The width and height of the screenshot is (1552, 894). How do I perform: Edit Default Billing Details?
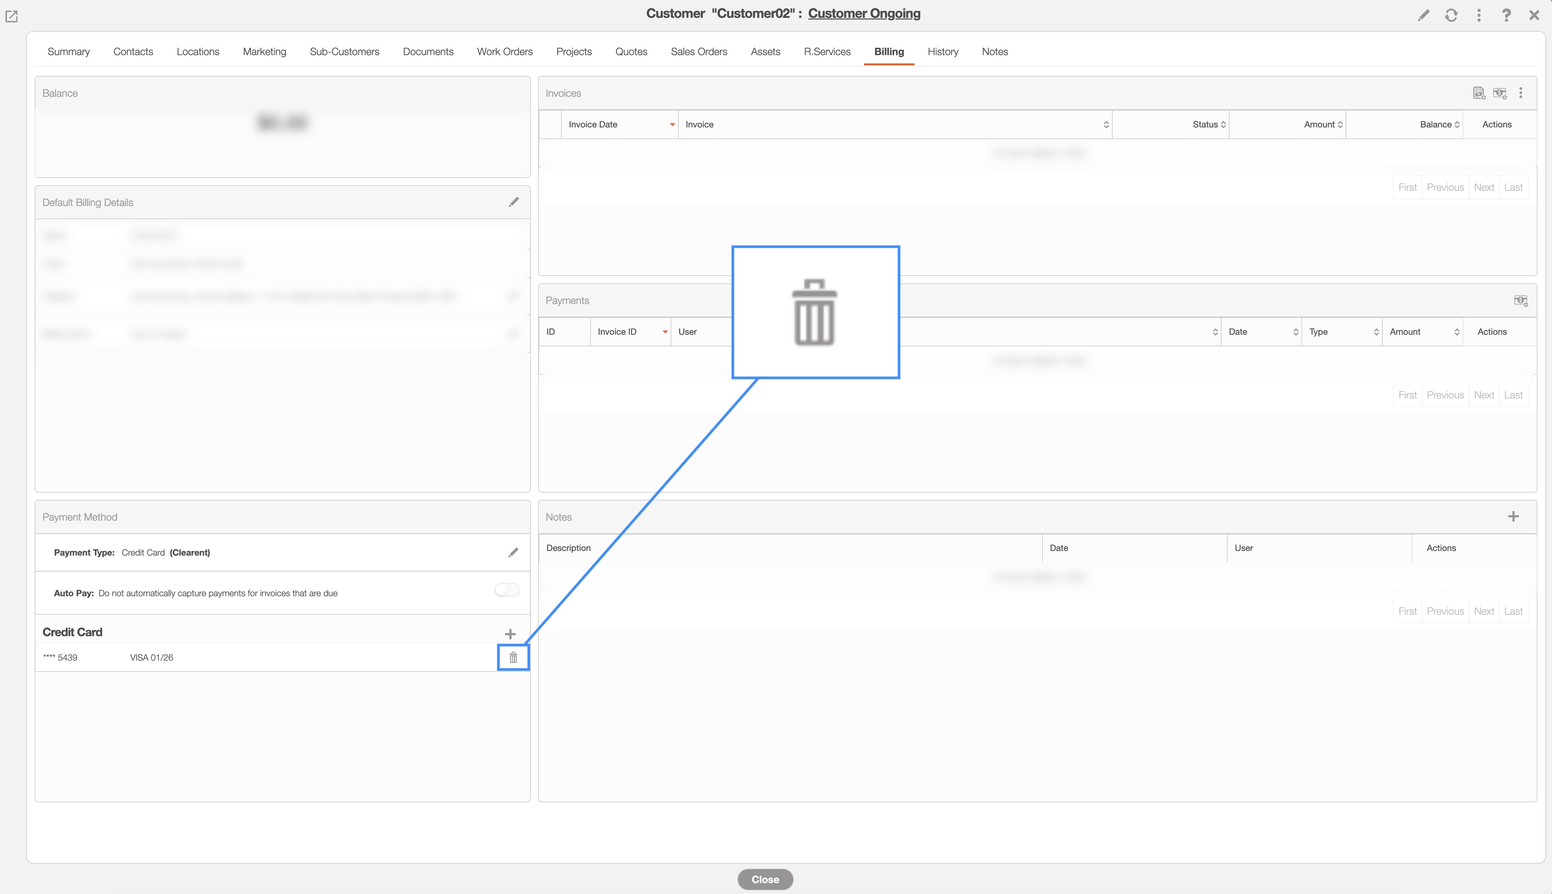click(x=514, y=202)
